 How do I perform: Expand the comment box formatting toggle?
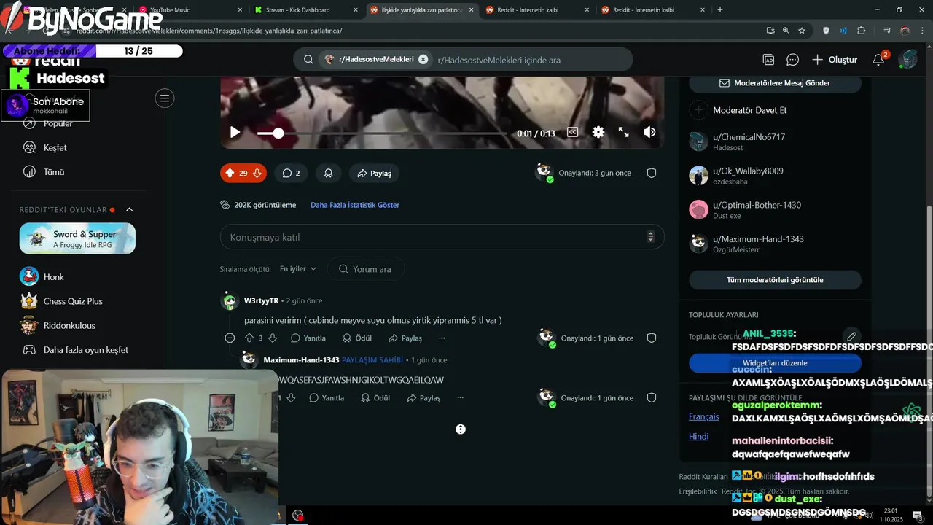click(651, 237)
